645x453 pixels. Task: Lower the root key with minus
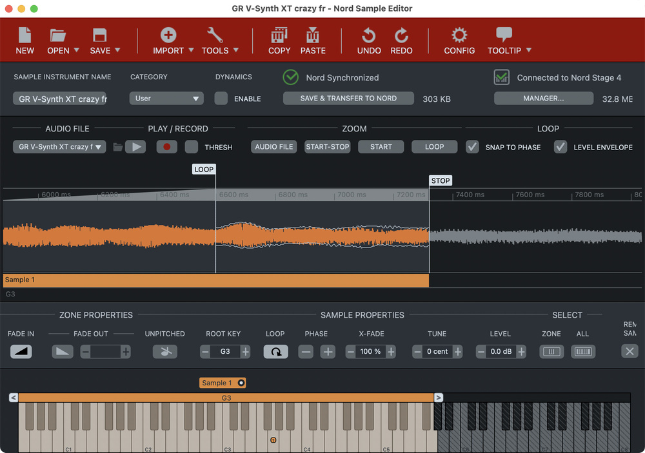point(205,351)
